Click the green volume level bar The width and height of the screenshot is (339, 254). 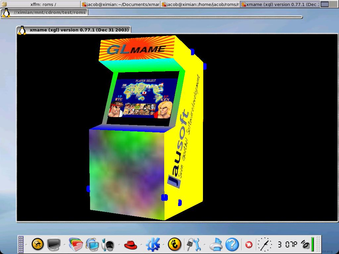click(313, 244)
